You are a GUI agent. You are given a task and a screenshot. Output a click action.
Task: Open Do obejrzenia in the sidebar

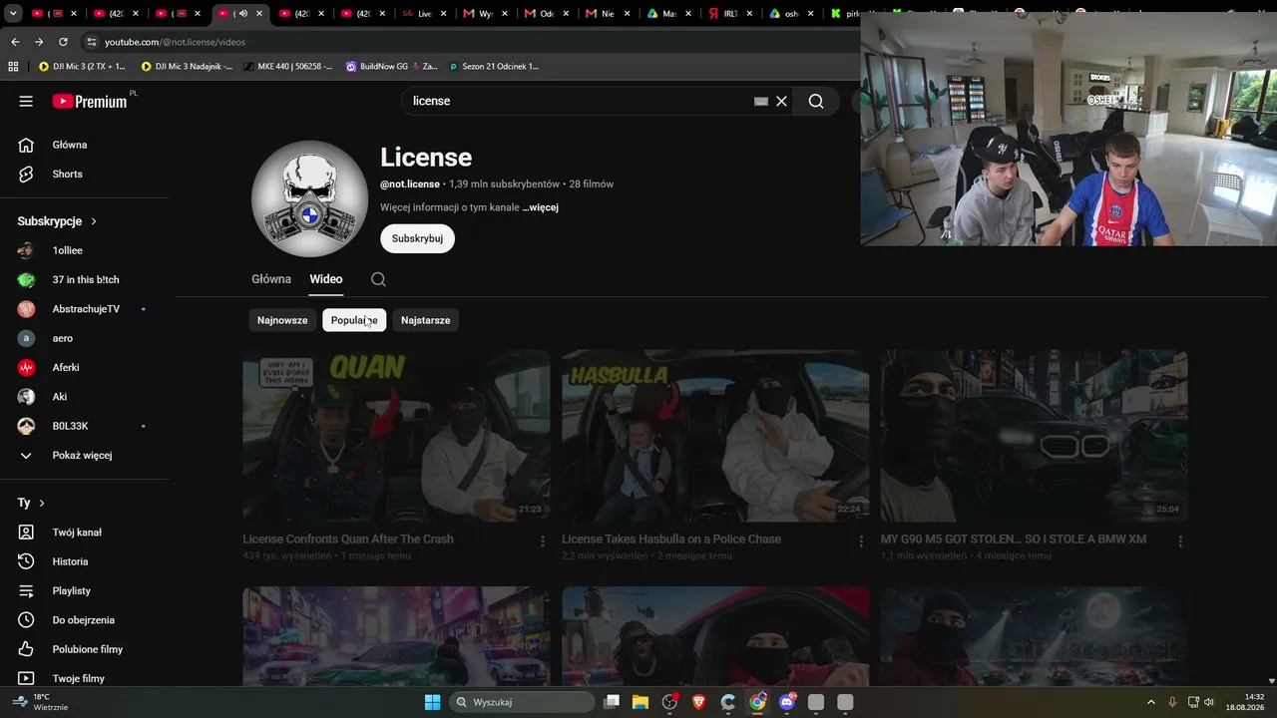click(x=84, y=619)
